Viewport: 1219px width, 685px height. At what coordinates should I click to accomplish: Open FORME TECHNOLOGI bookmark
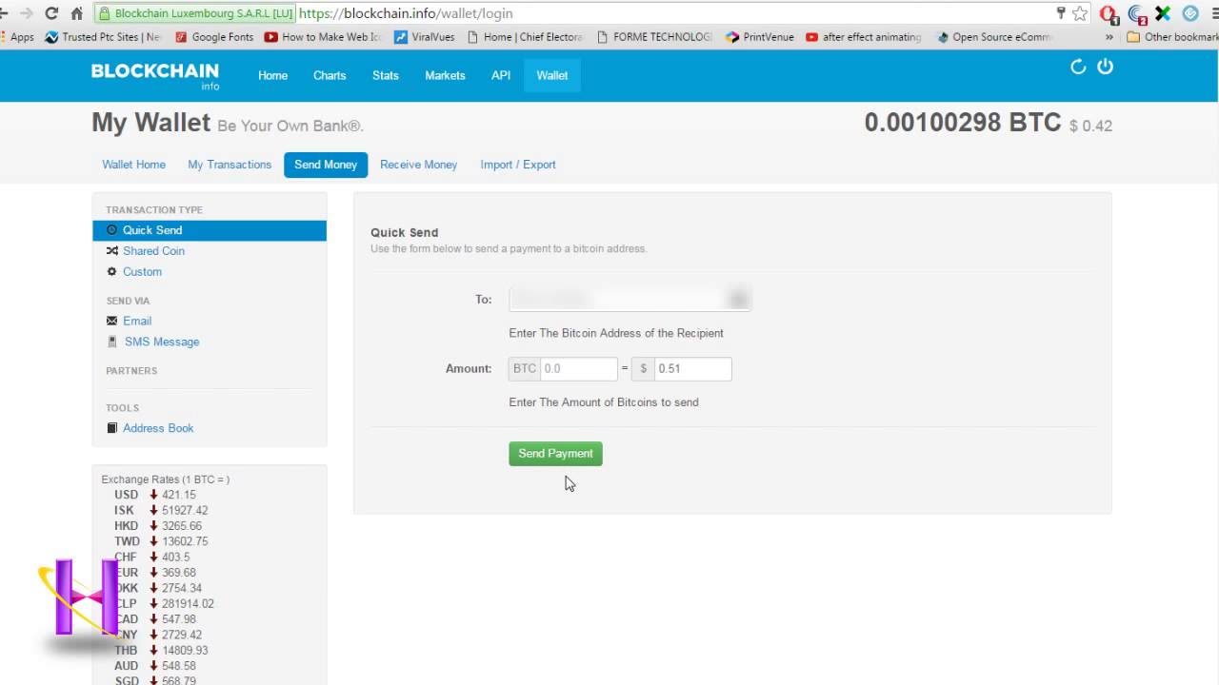[x=654, y=37]
